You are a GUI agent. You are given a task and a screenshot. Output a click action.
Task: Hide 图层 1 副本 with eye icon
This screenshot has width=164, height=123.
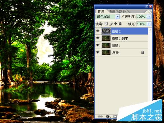click(98, 38)
